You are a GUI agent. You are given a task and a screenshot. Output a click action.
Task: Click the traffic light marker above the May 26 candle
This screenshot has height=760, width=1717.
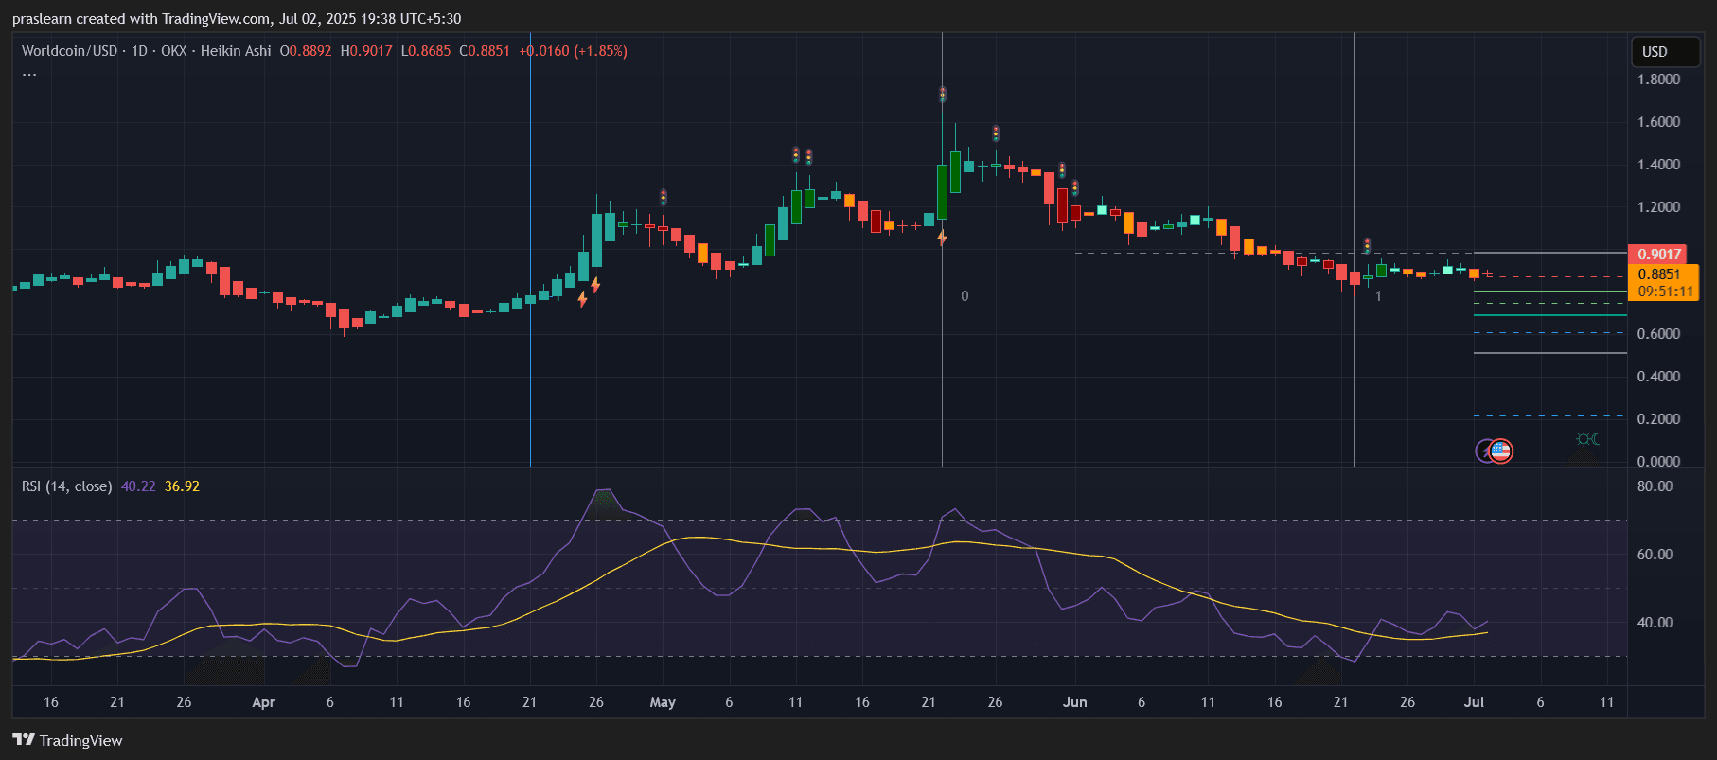[996, 133]
